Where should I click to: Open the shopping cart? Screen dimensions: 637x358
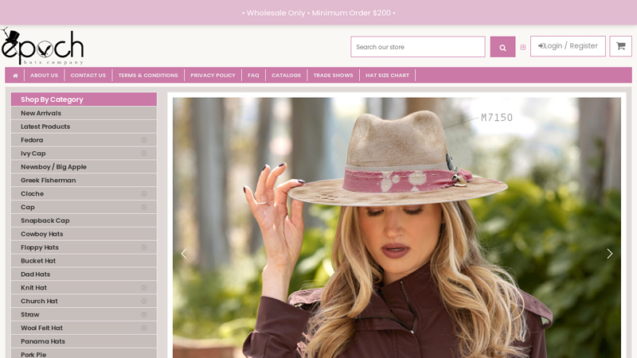tap(620, 46)
